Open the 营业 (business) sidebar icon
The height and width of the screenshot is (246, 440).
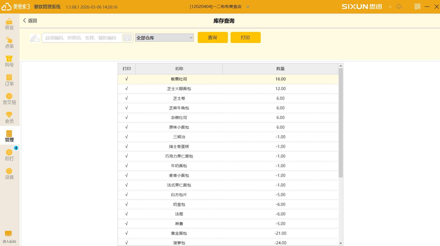[x=9, y=24]
